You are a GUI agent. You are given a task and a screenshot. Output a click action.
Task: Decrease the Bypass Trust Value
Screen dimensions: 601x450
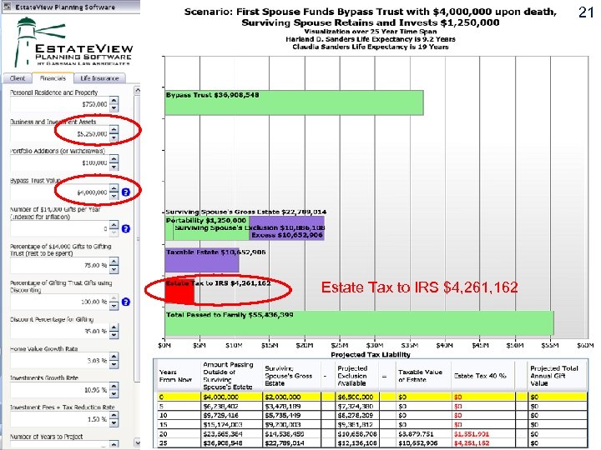[x=114, y=197]
